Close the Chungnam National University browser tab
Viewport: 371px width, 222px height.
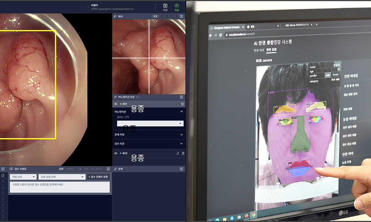coord(243,27)
